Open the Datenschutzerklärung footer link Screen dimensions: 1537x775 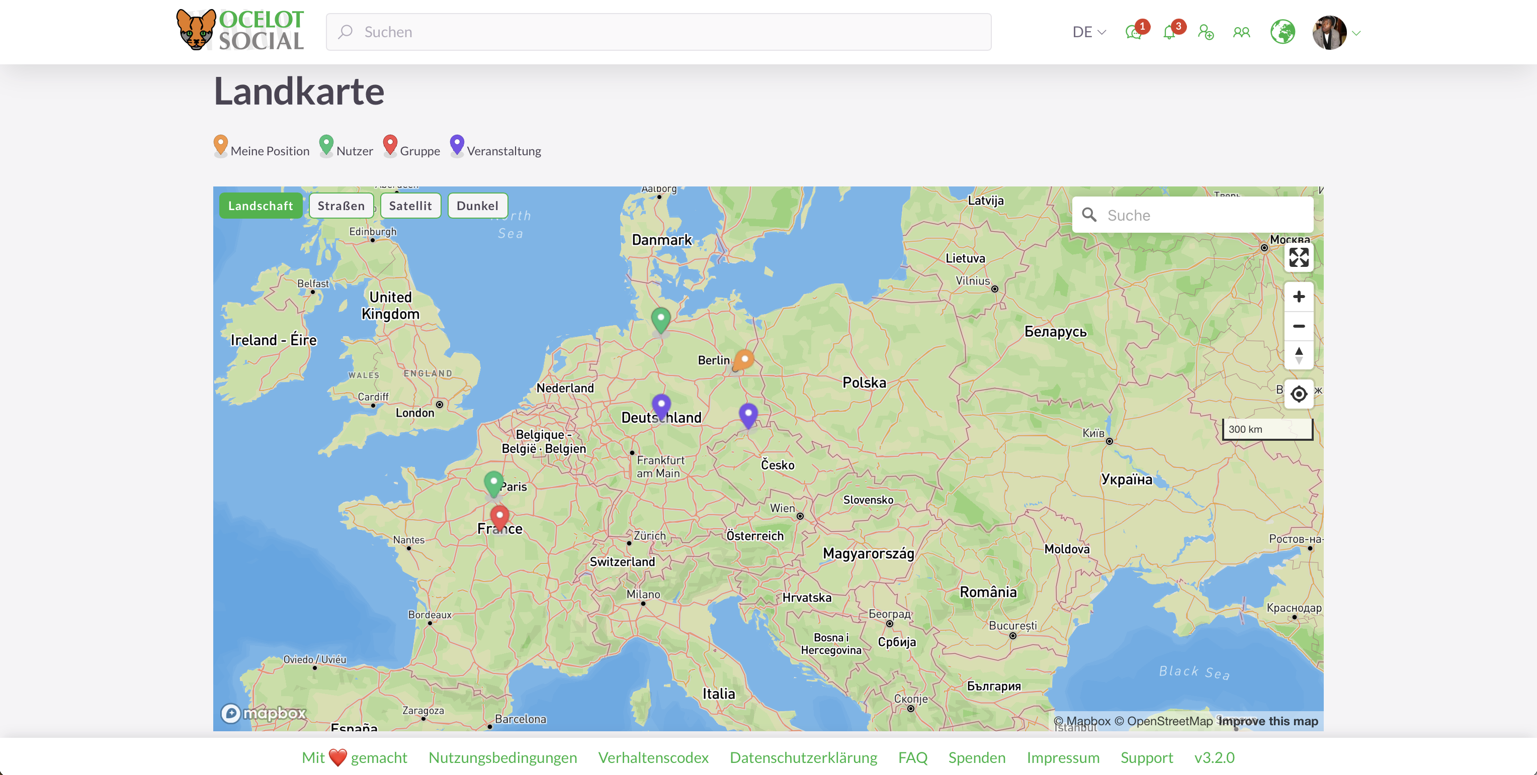[x=803, y=758]
